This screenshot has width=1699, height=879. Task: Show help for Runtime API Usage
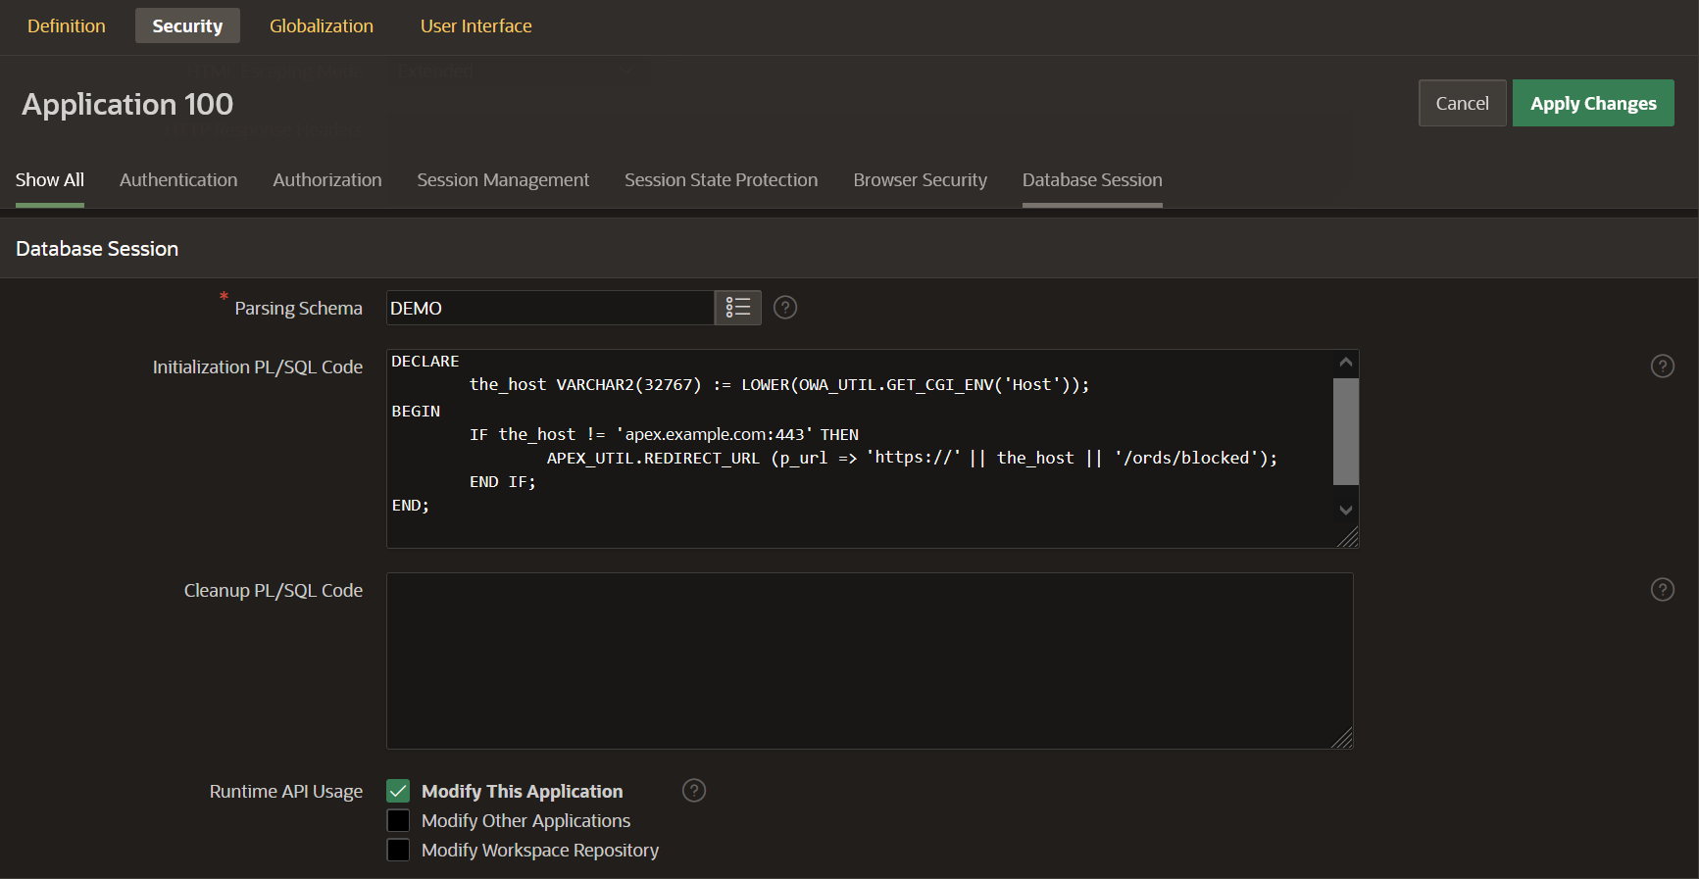pos(693,791)
